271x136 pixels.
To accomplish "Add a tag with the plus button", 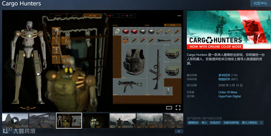I will 261,123.
